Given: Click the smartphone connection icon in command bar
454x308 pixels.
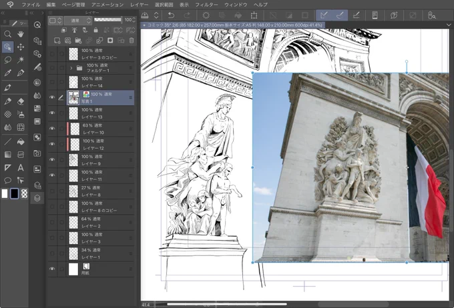Looking at the screenshot, I should point(375,15).
